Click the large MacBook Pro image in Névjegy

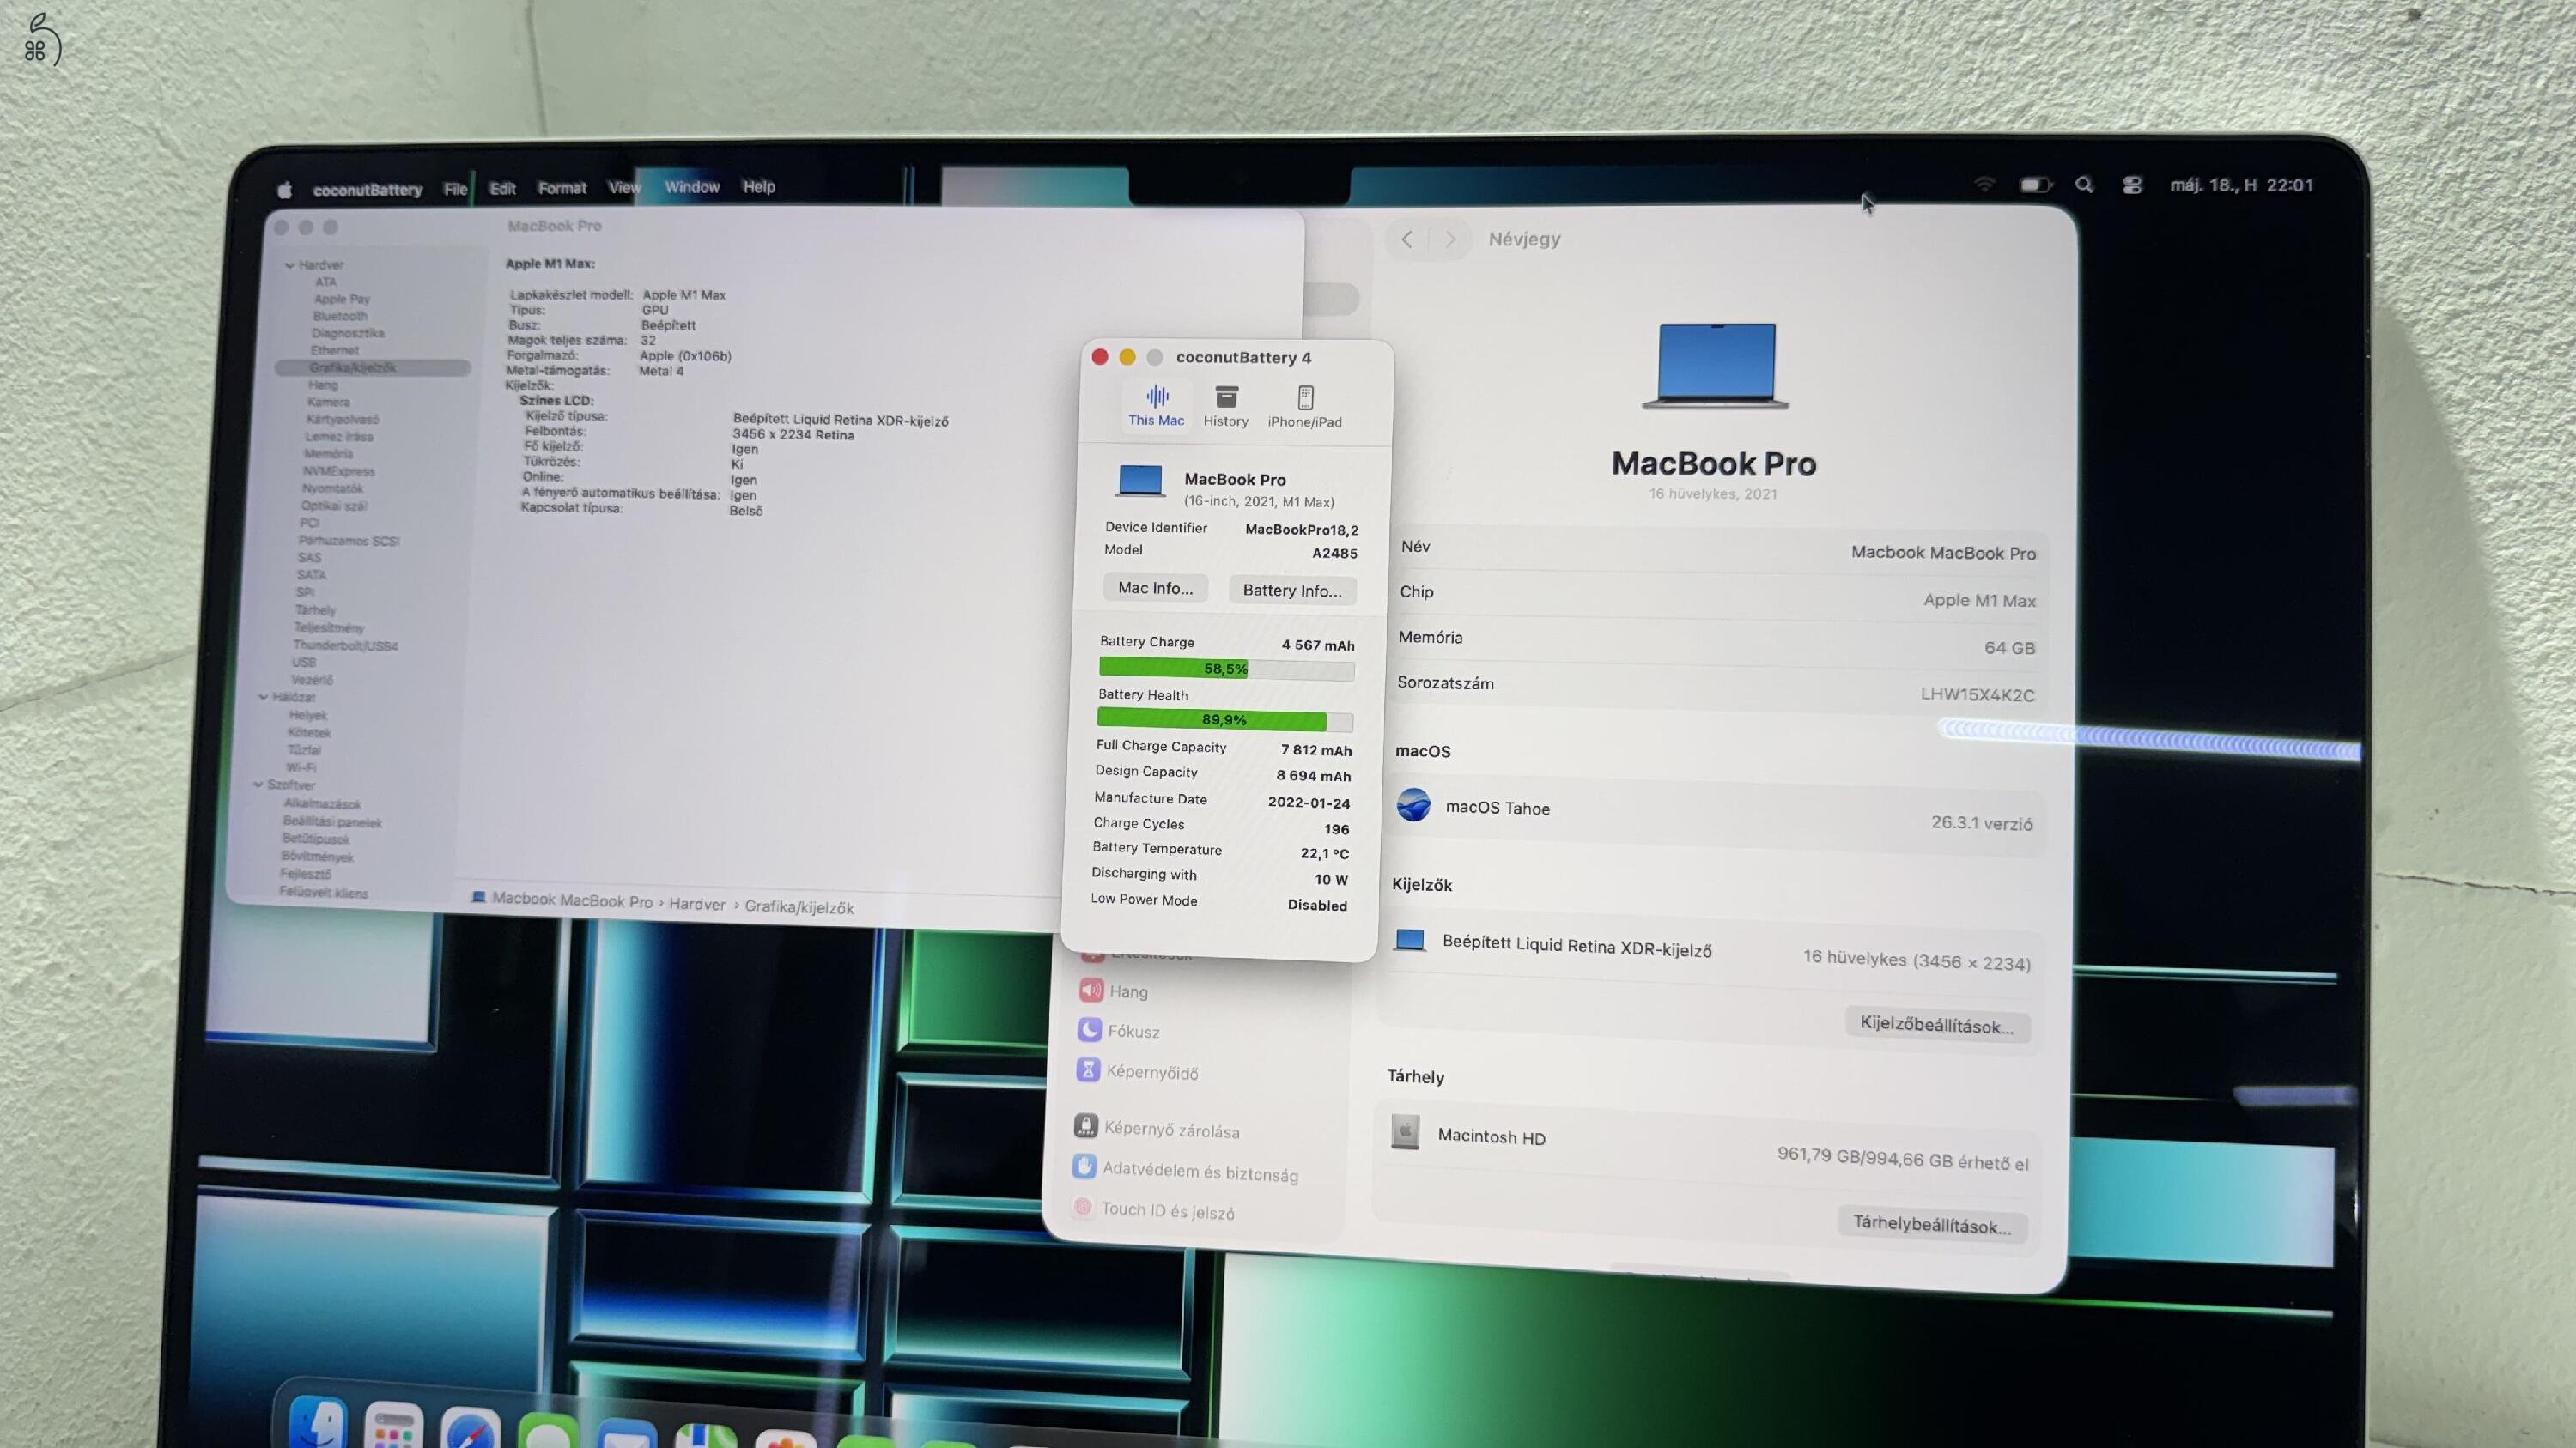tap(1715, 365)
